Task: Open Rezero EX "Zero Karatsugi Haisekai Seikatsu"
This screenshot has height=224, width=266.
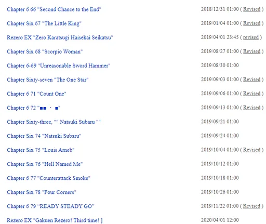Action: click(x=60, y=37)
